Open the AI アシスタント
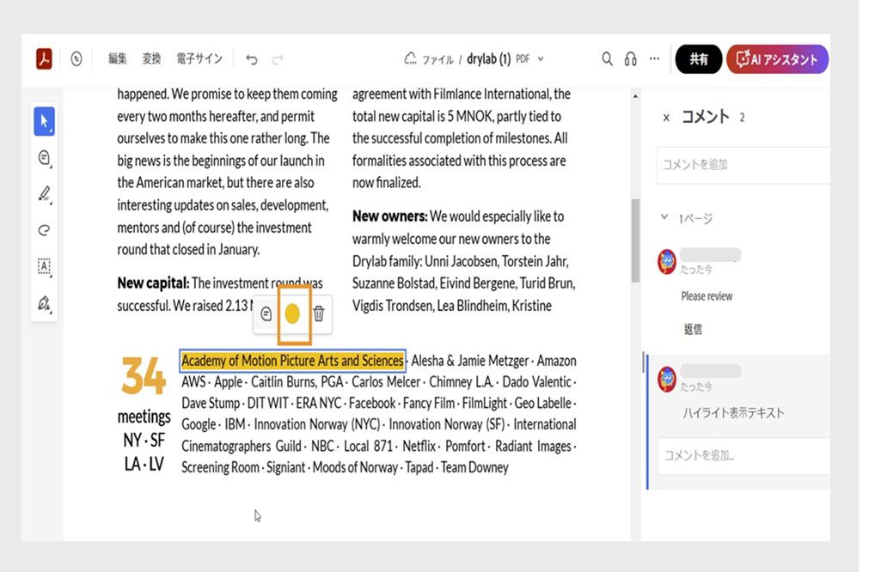 click(x=777, y=59)
